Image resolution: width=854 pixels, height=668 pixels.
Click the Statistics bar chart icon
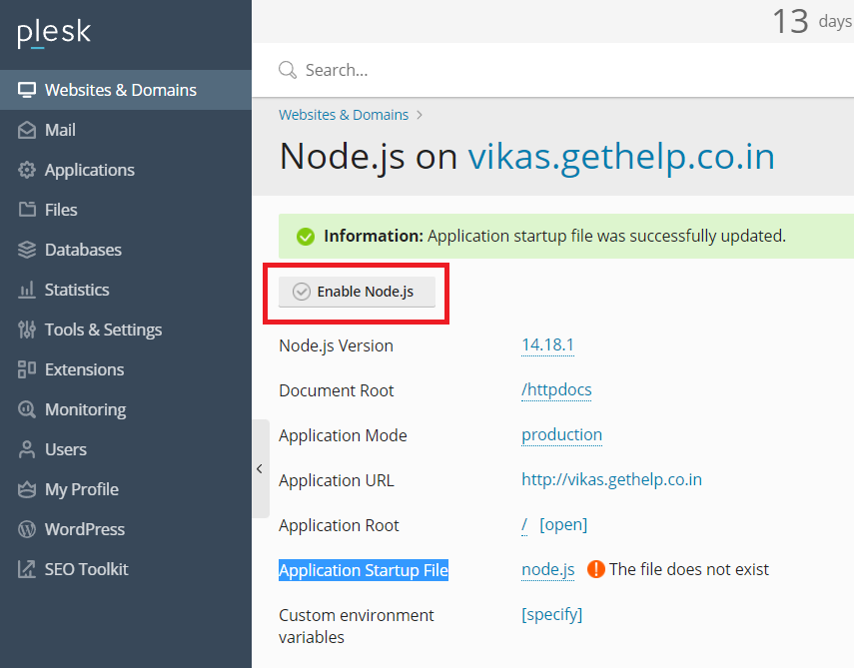point(27,290)
